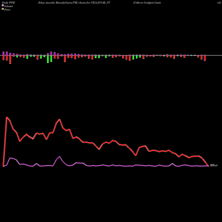Image resolution: width=222 pixels, height=222 pixels.
Task: Click the '(Cellecor Gadgets Limit' company name text
Action: (x=147, y=3)
